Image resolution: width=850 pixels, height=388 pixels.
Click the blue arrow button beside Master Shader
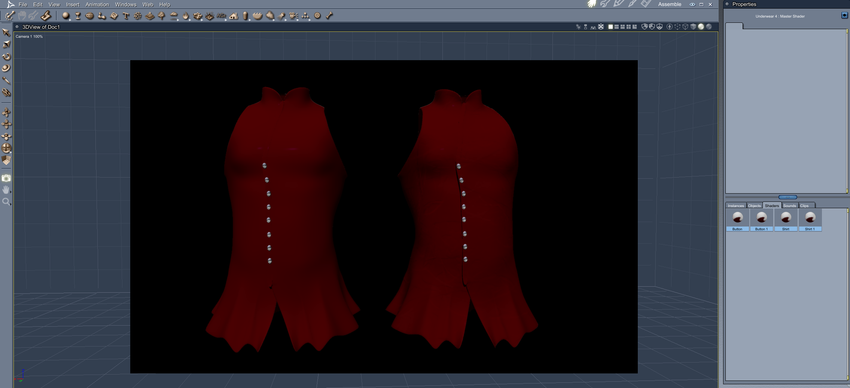point(844,15)
